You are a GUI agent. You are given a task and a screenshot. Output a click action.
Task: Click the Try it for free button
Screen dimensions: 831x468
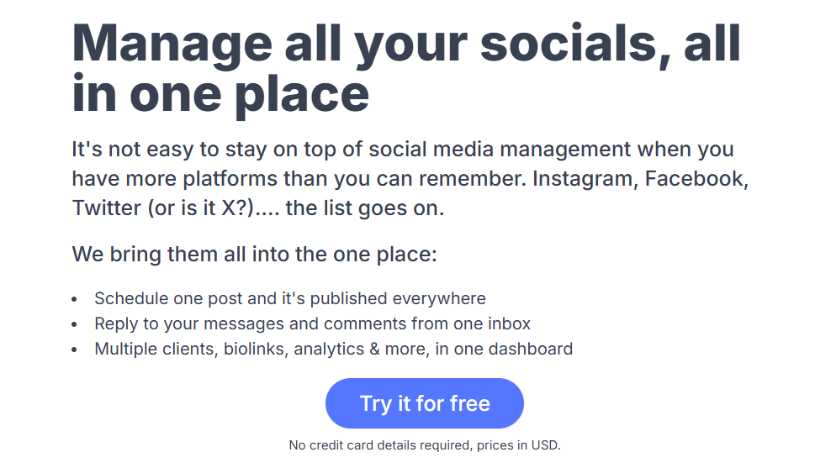coord(425,403)
